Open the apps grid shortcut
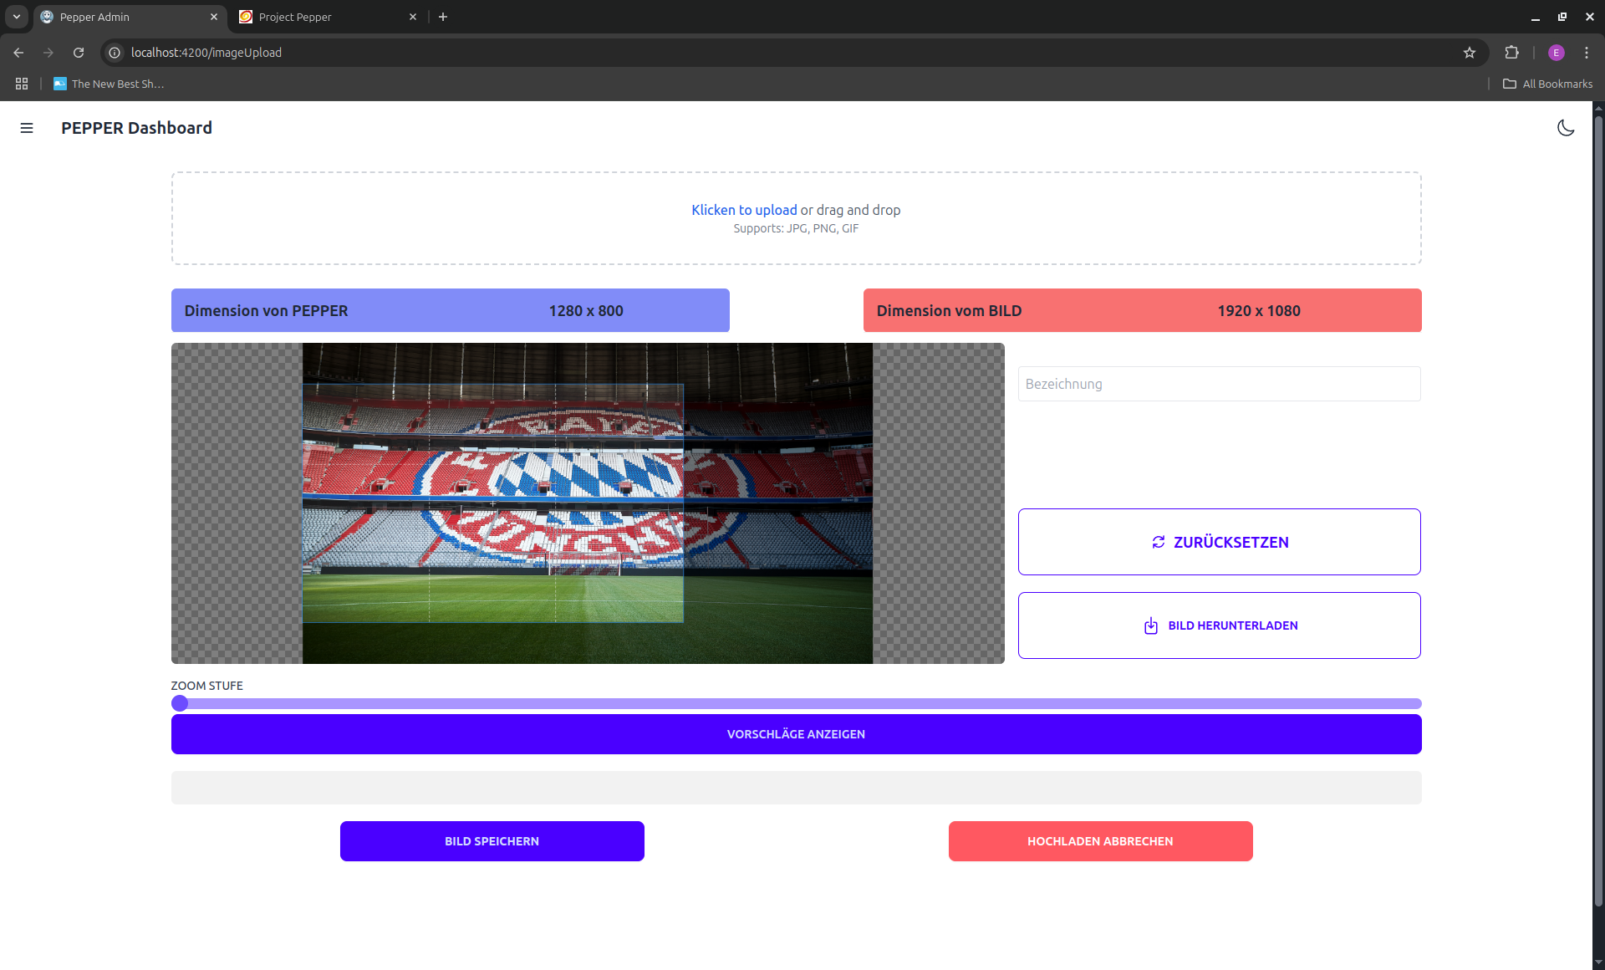Image resolution: width=1605 pixels, height=970 pixels. tap(22, 84)
